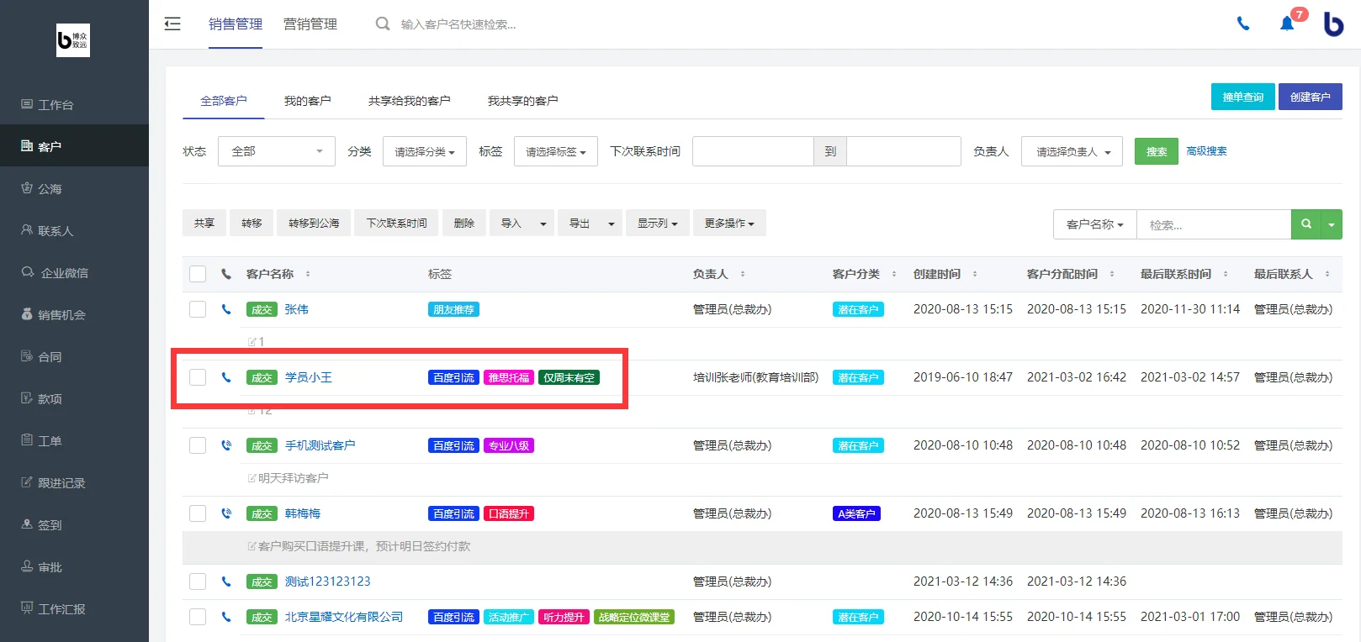Image resolution: width=1361 pixels, height=642 pixels.
Task: Open 工单 in the sidebar
Action: [74, 440]
